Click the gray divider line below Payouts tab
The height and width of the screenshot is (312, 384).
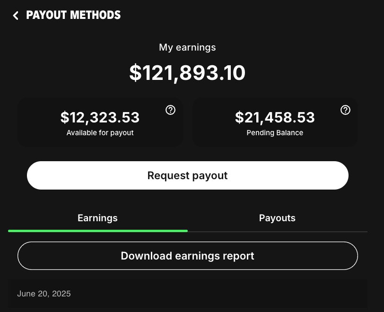(x=277, y=232)
